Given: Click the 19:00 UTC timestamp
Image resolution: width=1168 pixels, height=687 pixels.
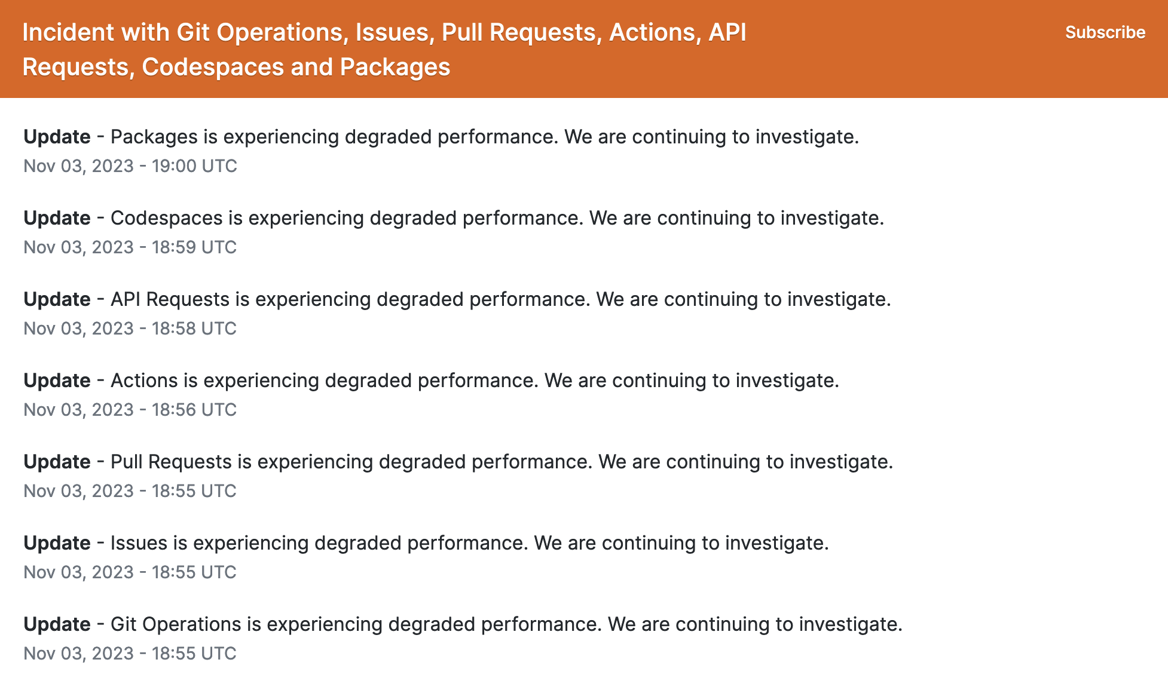Looking at the screenshot, I should [x=130, y=166].
